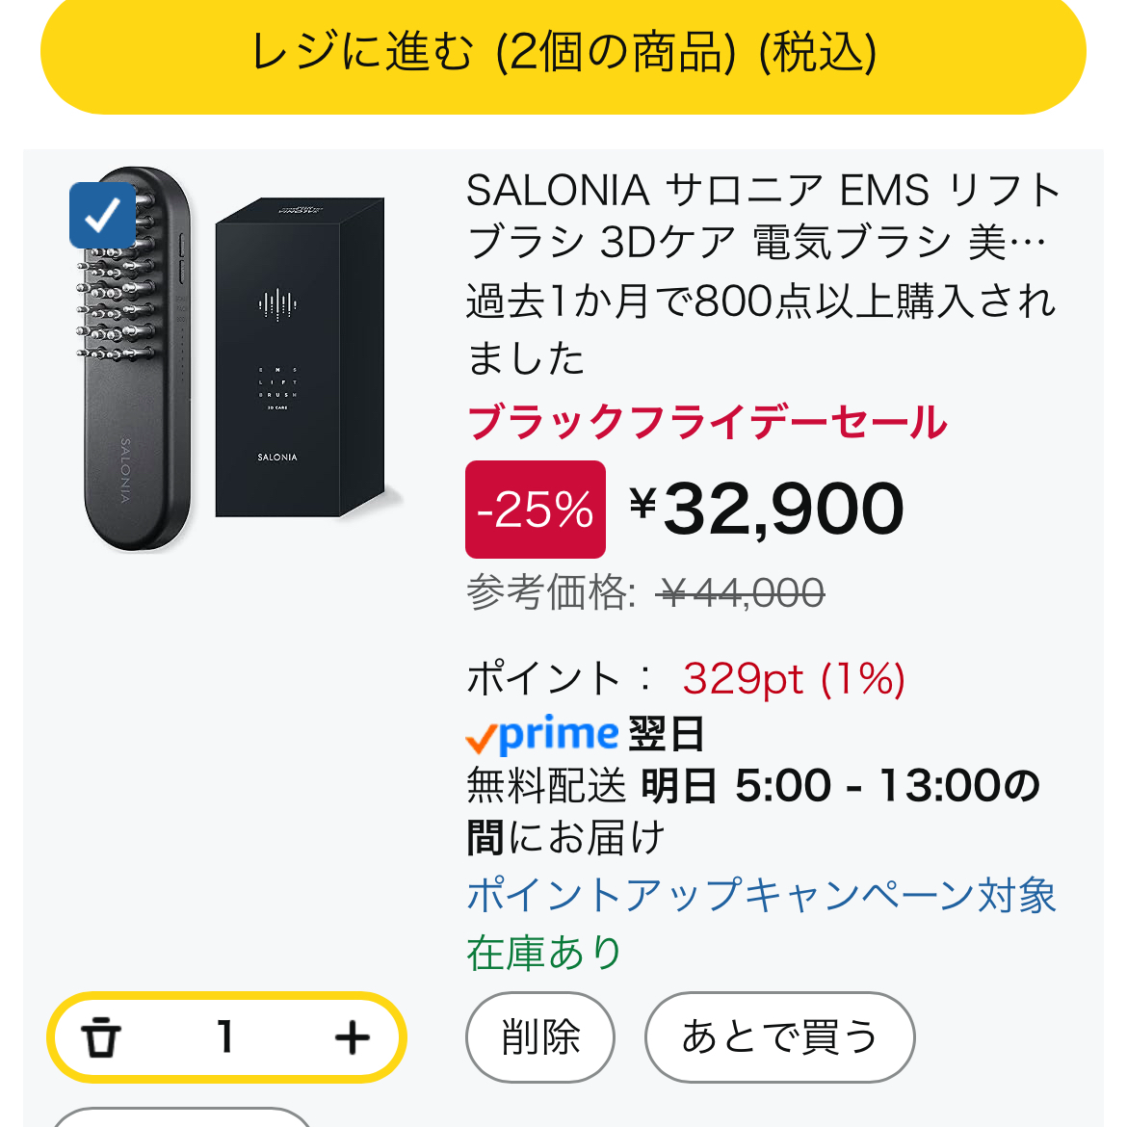Viewport: 1127px width, 1127px height.
Task: Click the strikethrough reference price ¥44,000
Action: (742, 594)
